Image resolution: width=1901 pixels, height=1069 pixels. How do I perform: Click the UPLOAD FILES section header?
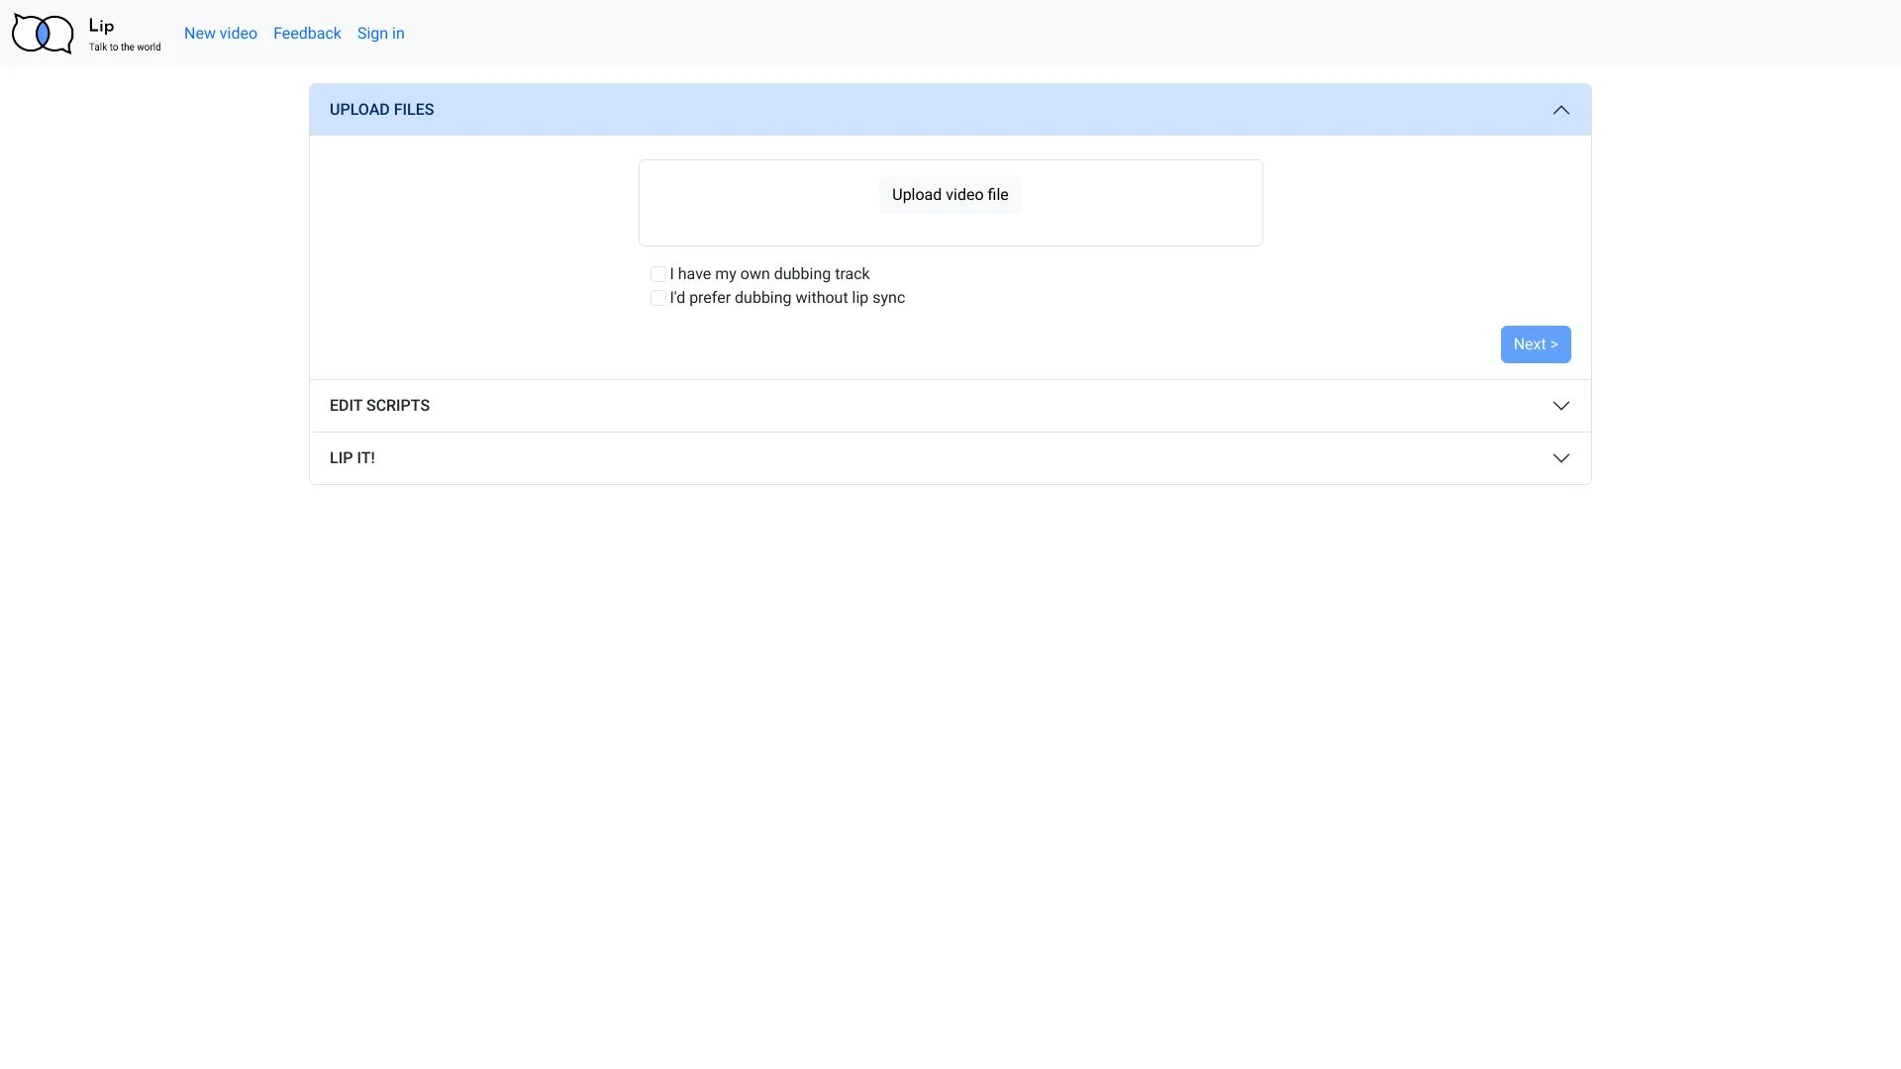pos(949,110)
